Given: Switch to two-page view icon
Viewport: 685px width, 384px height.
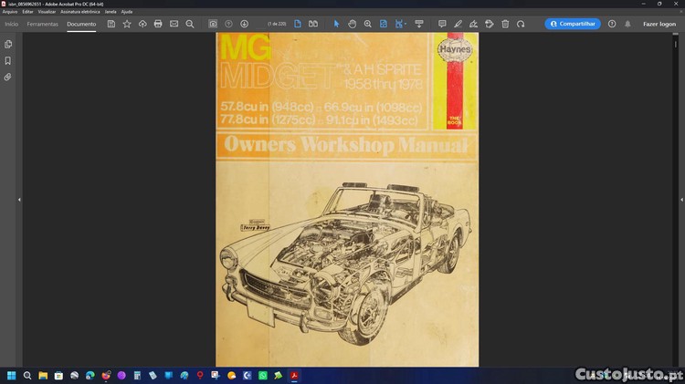Looking at the screenshot, I should pos(313,24).
